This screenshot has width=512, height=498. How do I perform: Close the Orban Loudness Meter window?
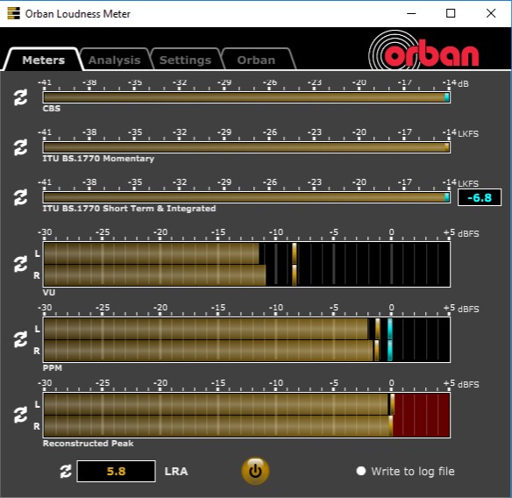click(x=491, y=13)
